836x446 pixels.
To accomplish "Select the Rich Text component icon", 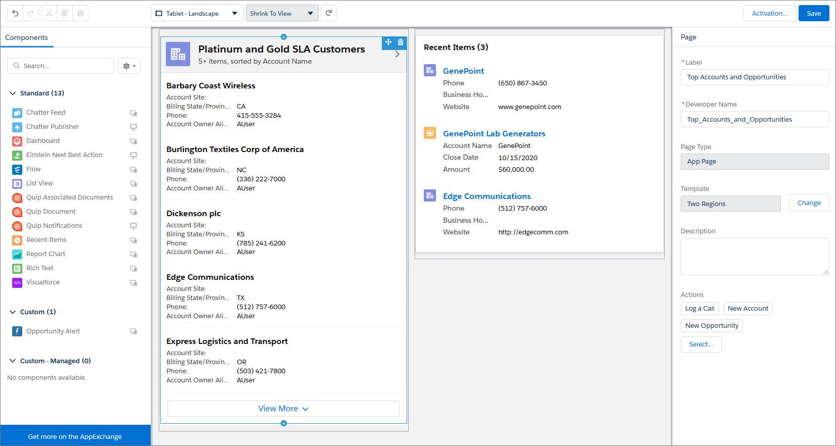I will 17,268.
